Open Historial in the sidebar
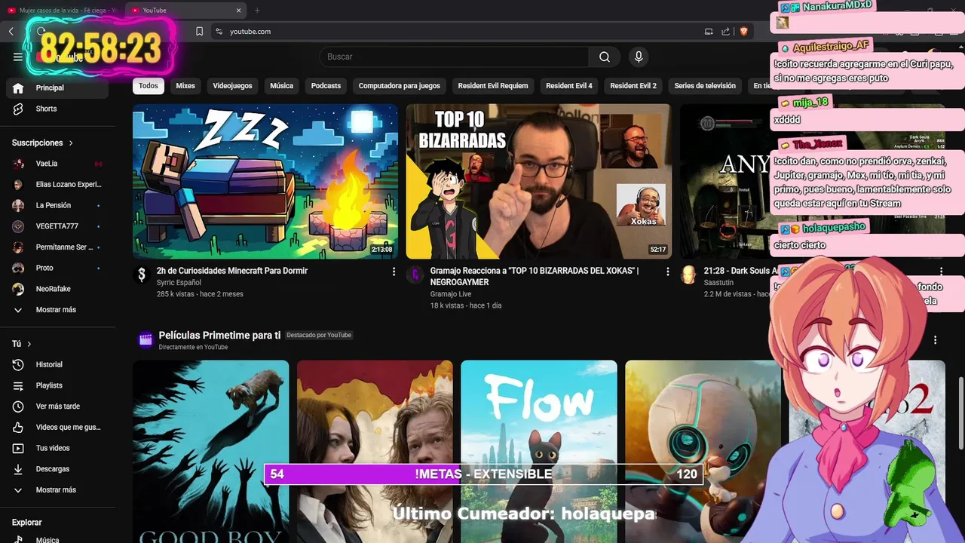 click(x=57, y=364)
